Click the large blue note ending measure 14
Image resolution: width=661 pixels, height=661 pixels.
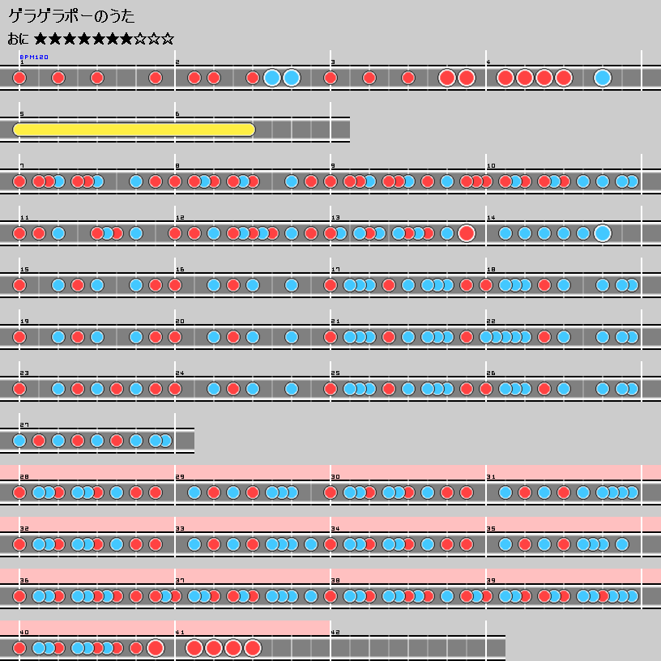(602, 233)
